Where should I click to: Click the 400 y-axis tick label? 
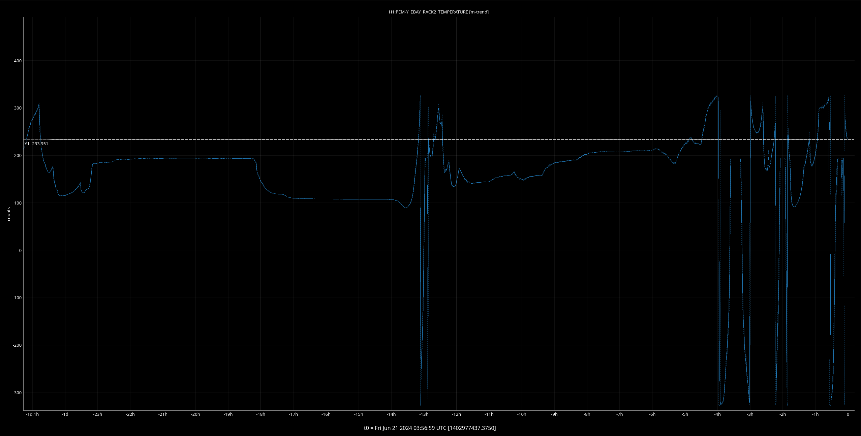18,61
